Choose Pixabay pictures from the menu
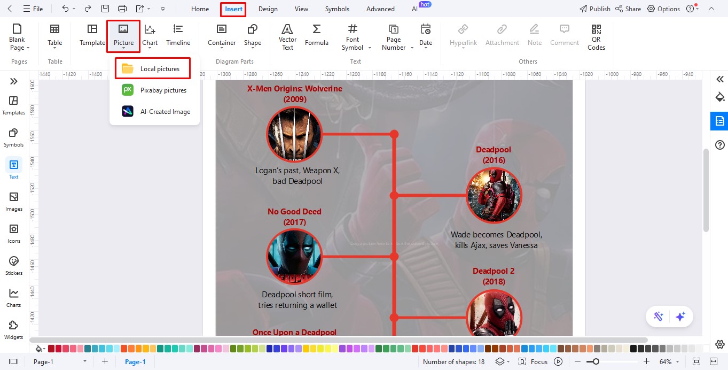Viewport: 728px width, 370px height. click(x=155, y=90)
